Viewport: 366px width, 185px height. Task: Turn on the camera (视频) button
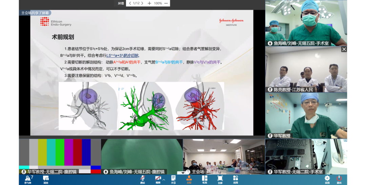(x=158, y=180)
